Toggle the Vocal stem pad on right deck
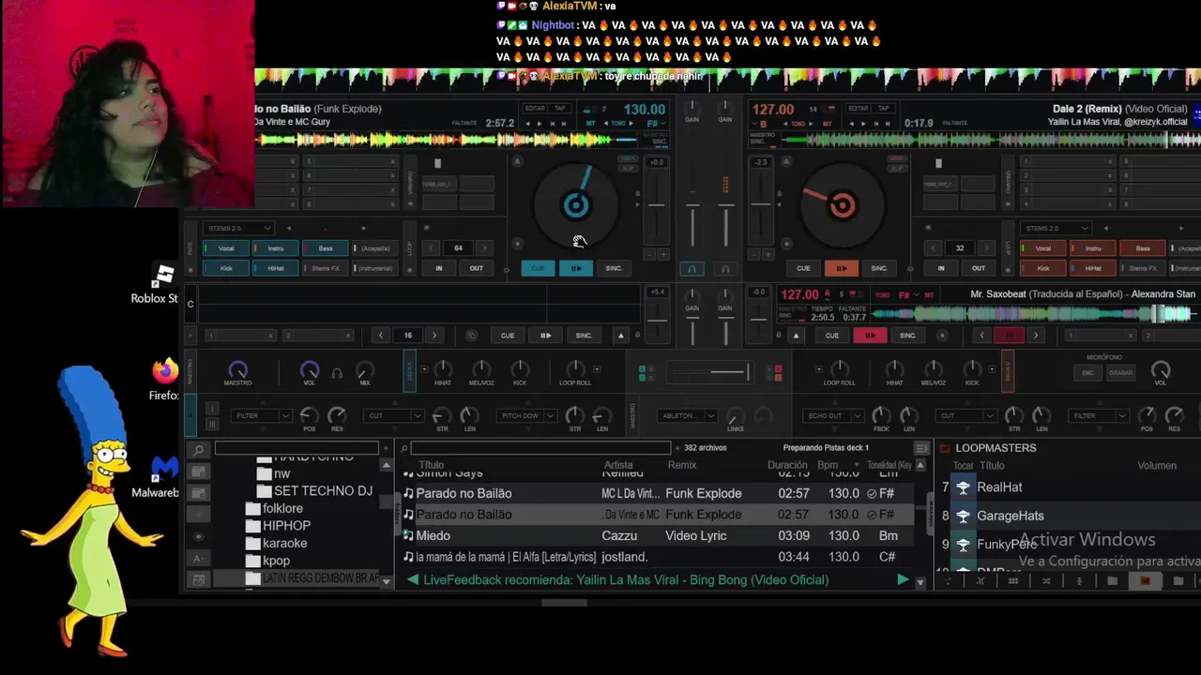The image size is (1201, 675). (1042, 248)
